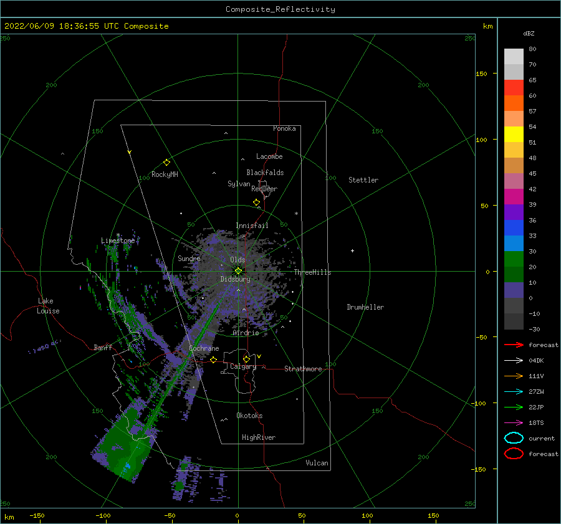Click the Lake Louise label
561x524 pixels.
coord(48,306)
